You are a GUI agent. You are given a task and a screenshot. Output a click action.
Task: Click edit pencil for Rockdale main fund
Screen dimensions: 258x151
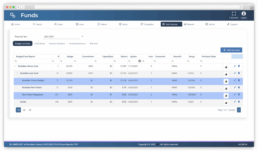[x=235, y=73]
